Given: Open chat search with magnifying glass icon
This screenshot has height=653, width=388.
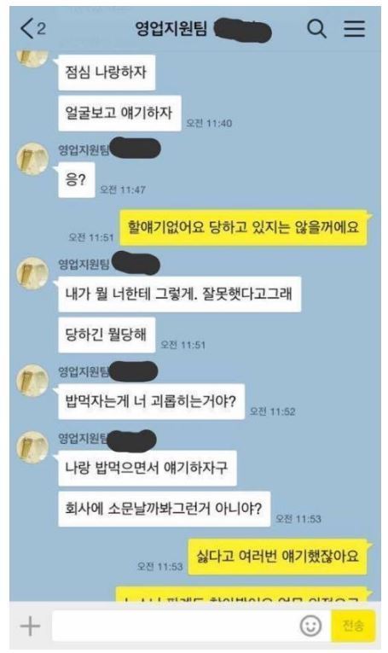Looking at the screenshot, I should tap(316, 29).
